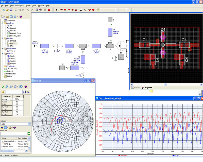Click the Name column header in parts list
This screenshot has height=162, width=203.
(9, 138)
